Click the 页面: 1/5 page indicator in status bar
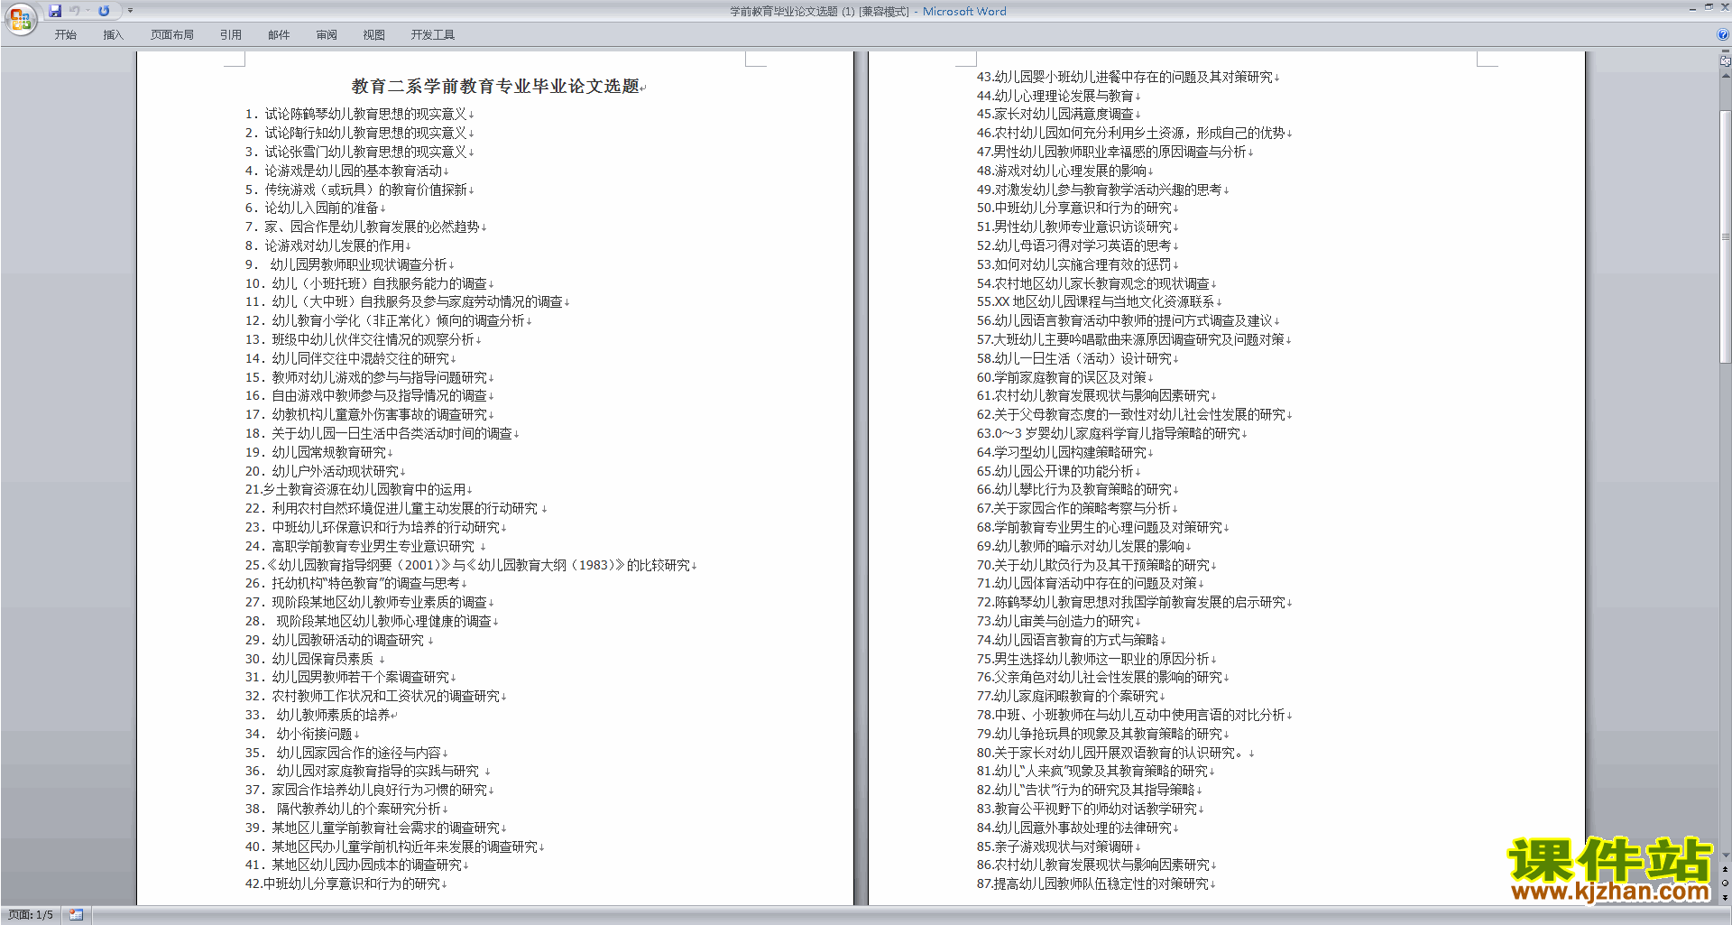 [x=31, y=915]
